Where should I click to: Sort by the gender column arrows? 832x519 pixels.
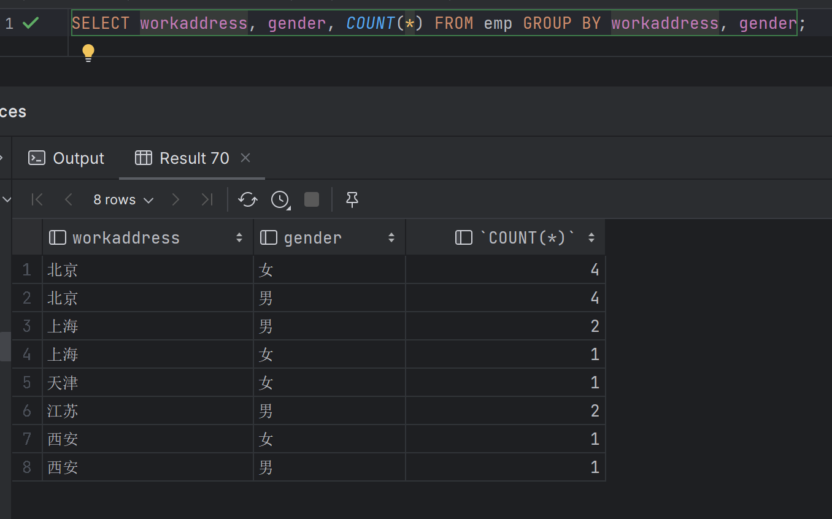(391, 237)
